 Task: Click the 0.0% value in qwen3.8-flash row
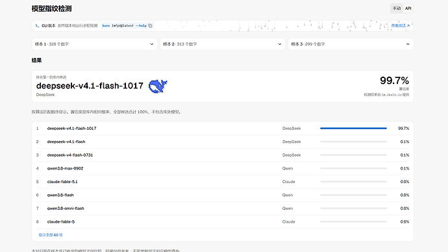[404, 195]
